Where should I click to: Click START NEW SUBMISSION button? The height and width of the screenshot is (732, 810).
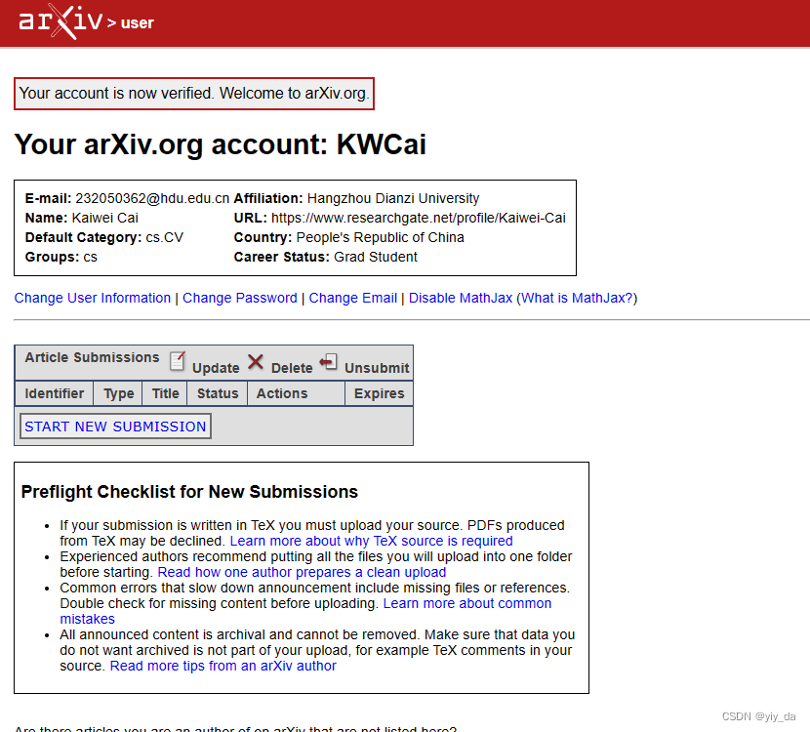tap(115, 427)
